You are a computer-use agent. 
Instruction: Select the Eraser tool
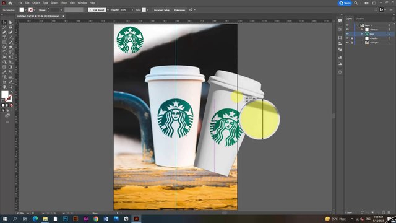click(x=11, y=47)
